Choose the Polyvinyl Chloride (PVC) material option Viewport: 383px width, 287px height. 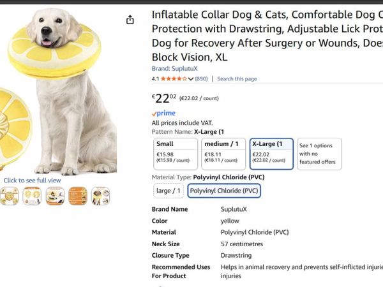point(224,191)
